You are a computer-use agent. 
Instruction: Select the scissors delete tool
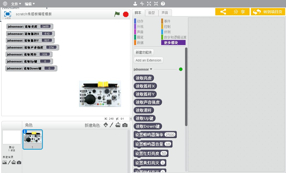[142, 4]
